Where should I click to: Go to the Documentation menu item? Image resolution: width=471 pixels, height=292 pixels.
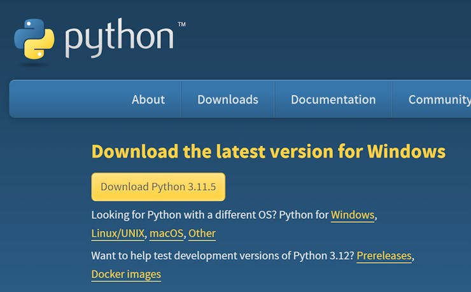pyautogui.click(x=333, y=99)
